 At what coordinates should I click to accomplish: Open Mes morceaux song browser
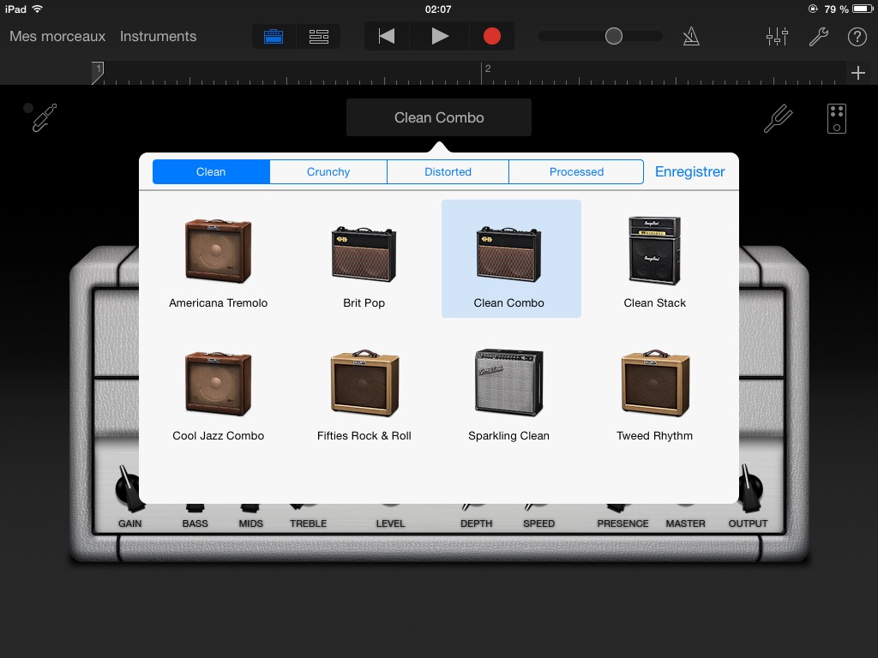point(57,36)
